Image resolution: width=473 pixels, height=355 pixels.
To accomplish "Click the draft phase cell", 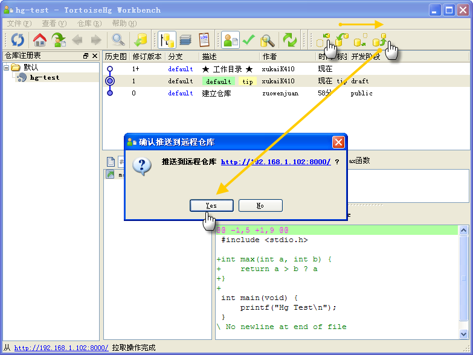I will coord(360,82).
